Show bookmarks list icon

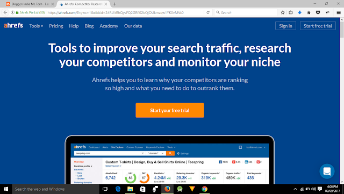point(291,12)
